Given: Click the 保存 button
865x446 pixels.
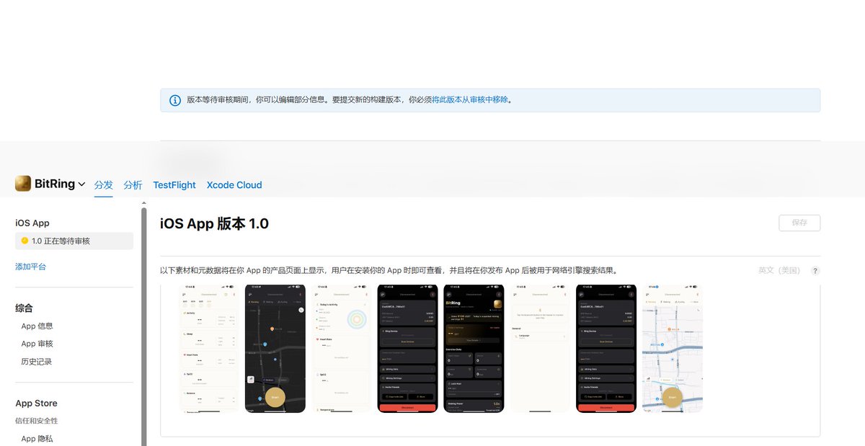Looking at the screenshot, I should [799, 223].
